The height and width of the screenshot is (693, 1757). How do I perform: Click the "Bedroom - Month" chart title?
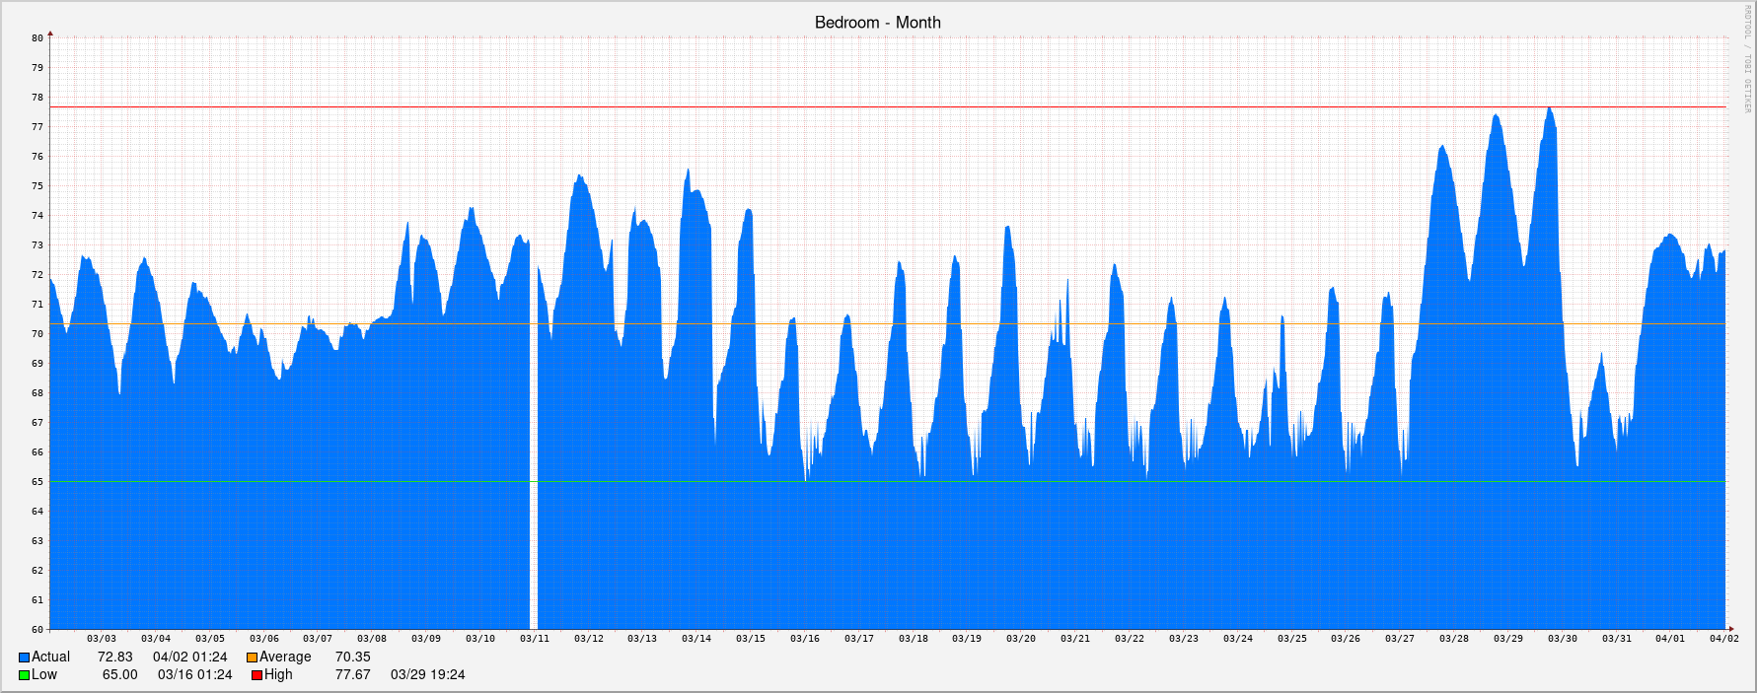[877, 23]
